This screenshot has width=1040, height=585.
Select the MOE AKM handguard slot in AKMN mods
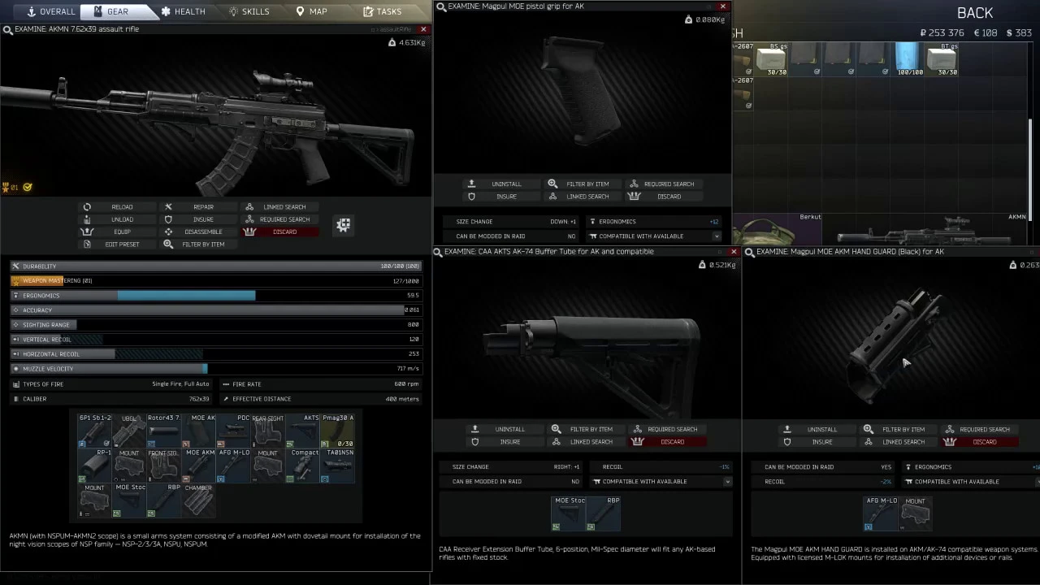click(198, 466)
